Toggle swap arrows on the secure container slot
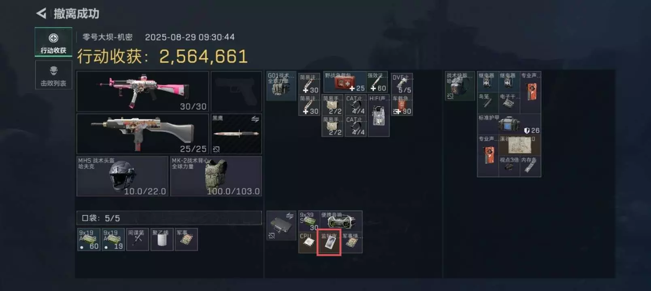The image size is (651, 291). [x=289, y=216]
